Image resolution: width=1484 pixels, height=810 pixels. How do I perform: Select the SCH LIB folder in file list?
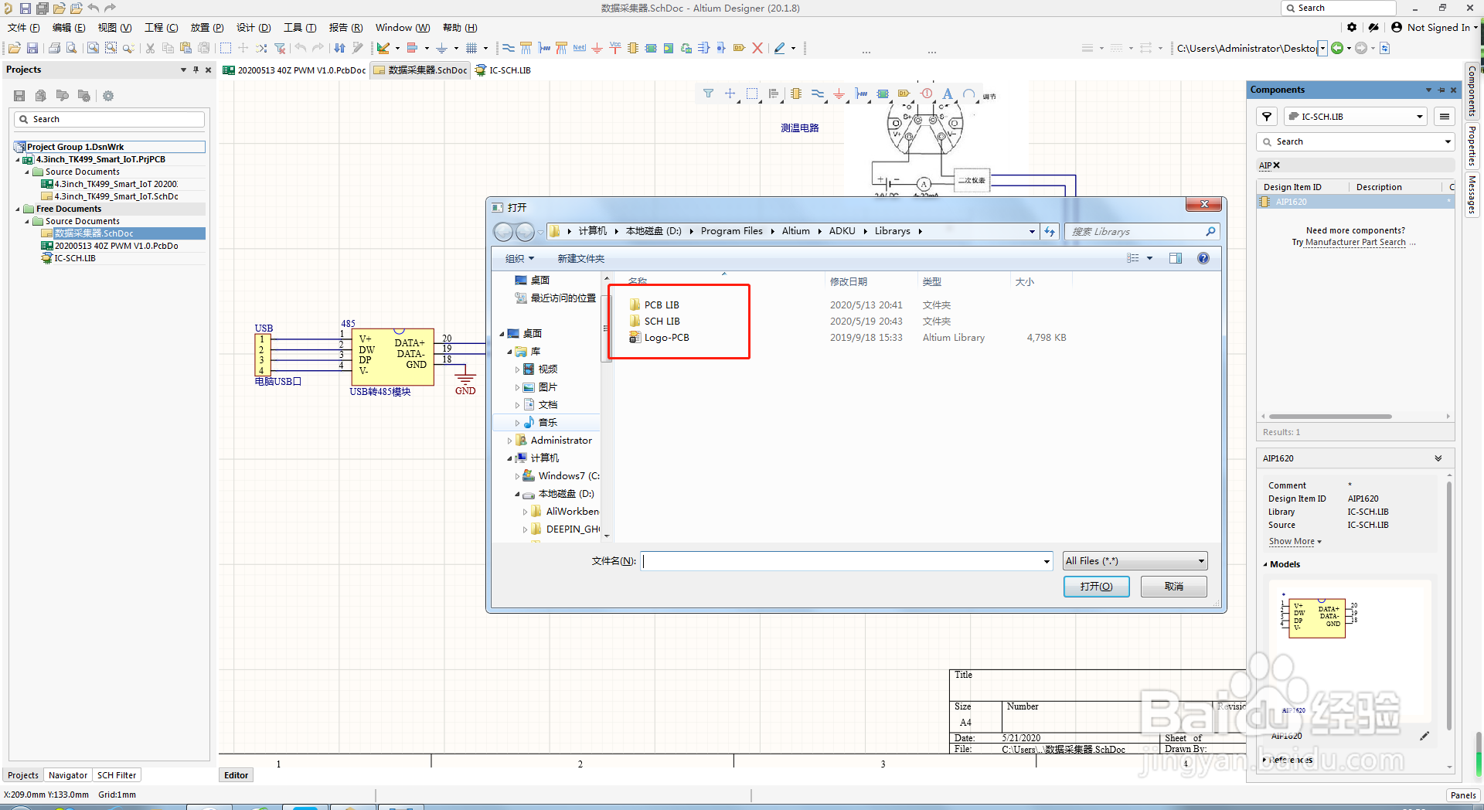655,321
